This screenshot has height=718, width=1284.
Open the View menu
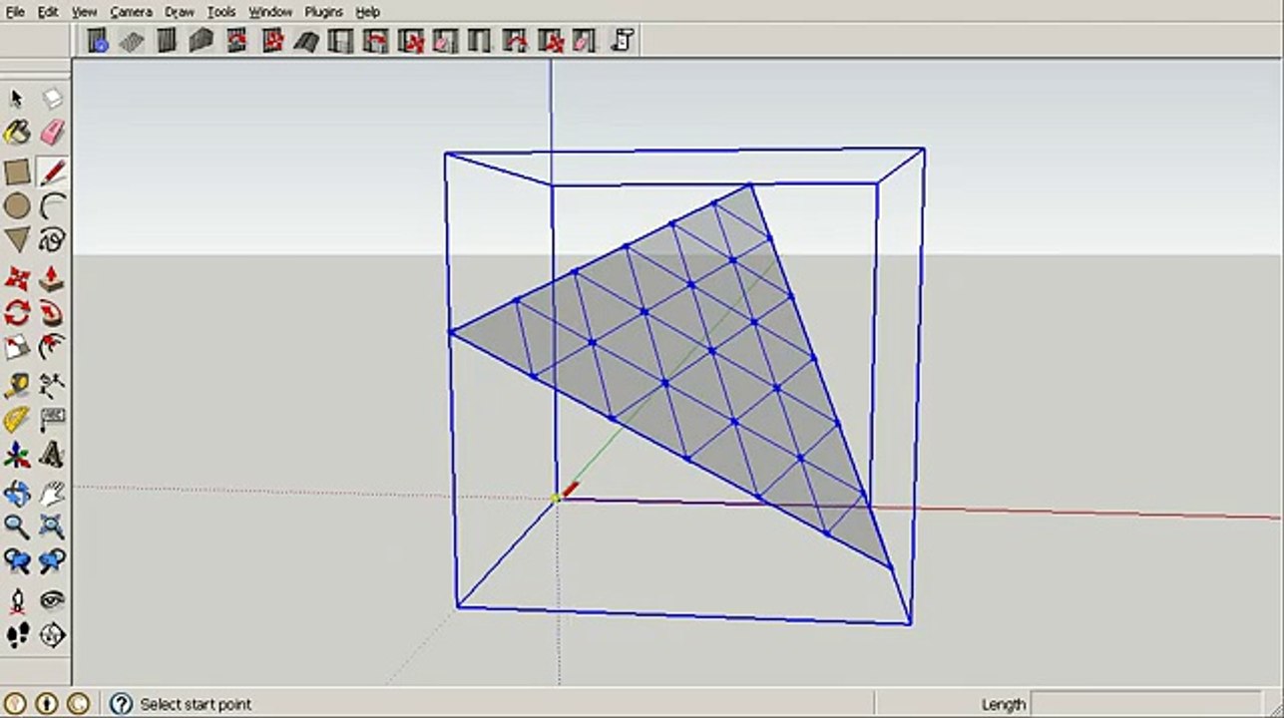(x=85, y=12)
